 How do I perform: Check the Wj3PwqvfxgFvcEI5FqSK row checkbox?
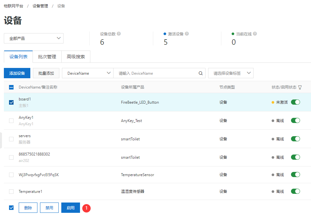tap(11, 175)
